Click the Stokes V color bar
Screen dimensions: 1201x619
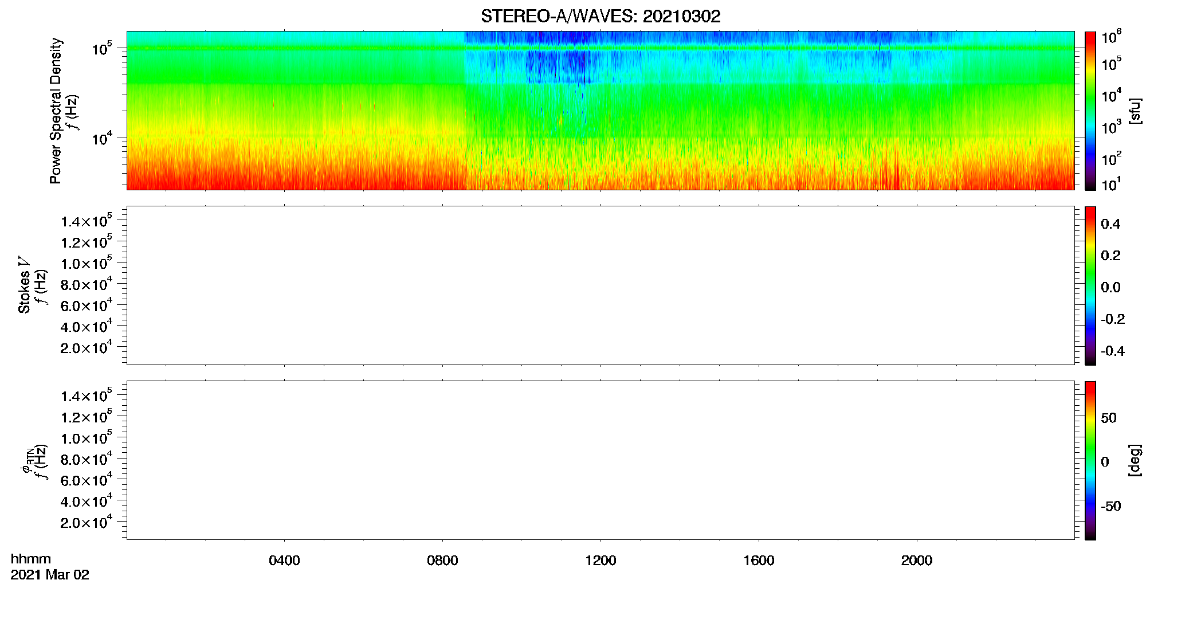coord(1090,285)
